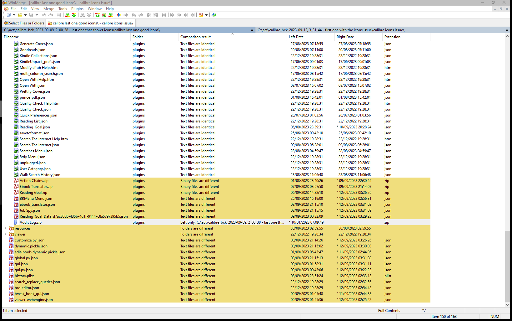Select the calibre last one good icons tab
Viewport: 512px width, 321px height.
pyautogui.click(x=91, y=23)
